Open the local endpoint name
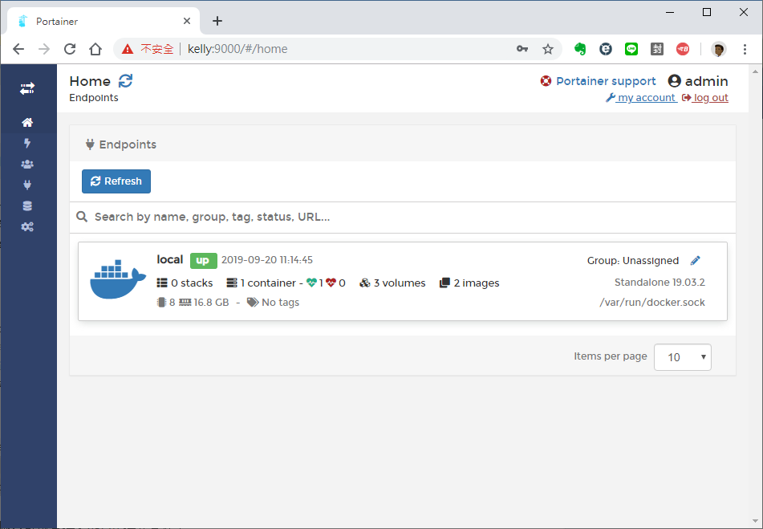This screenshot has width=763, height=529. pos(170,259)
